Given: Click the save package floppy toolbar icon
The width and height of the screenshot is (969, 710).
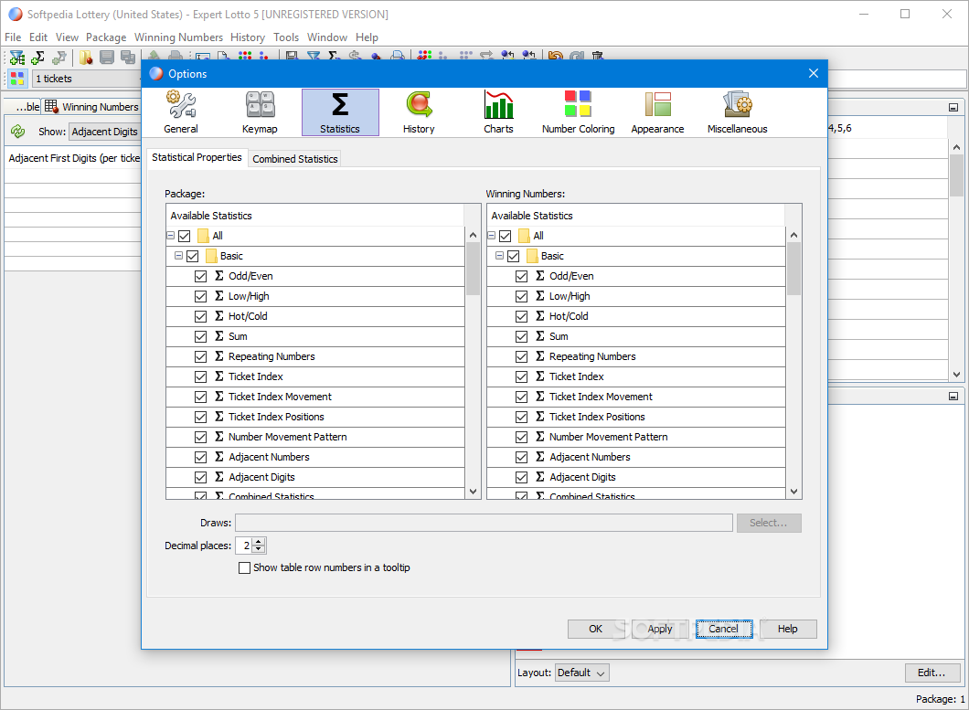Looking at the screenshot, I should click(107, 58).
